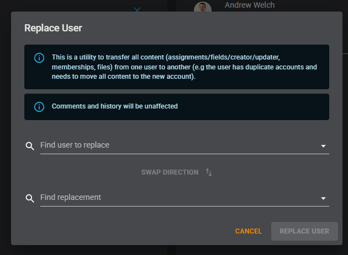The width and height of the screenshot is (348, 255).
Task: Click the Replace User dialog title
Action: 53,28
